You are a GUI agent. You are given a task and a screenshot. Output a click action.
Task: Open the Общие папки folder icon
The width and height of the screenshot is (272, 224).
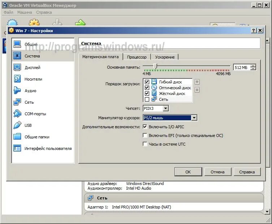point(17,137)
